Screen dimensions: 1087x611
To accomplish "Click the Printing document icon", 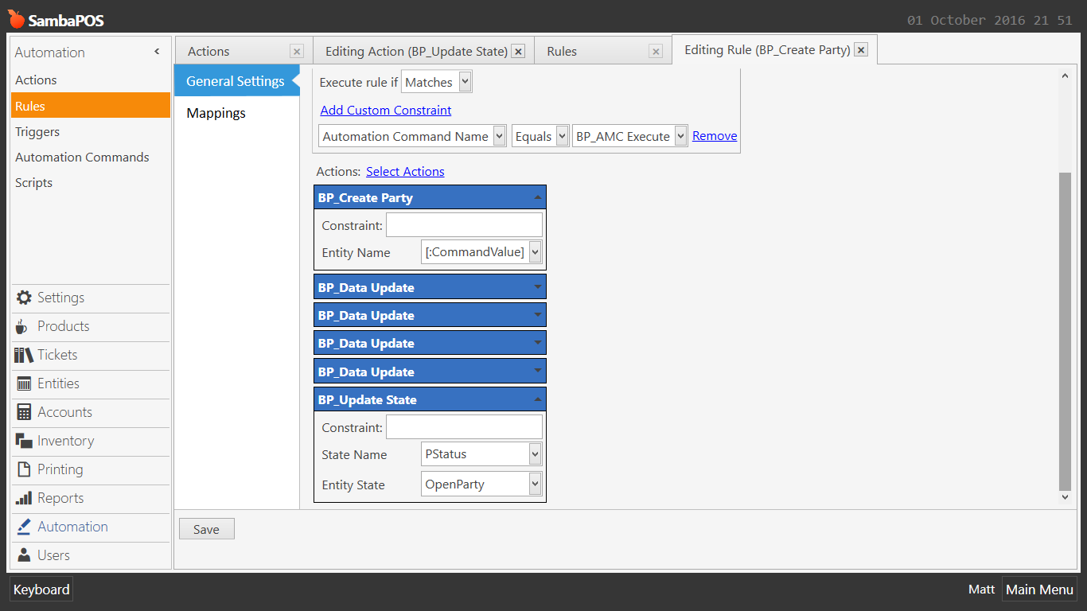I will point(24,469).
